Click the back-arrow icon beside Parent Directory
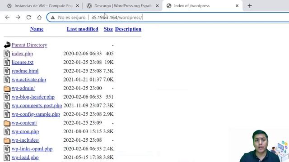289x162 pixels. tap(7, 45)
